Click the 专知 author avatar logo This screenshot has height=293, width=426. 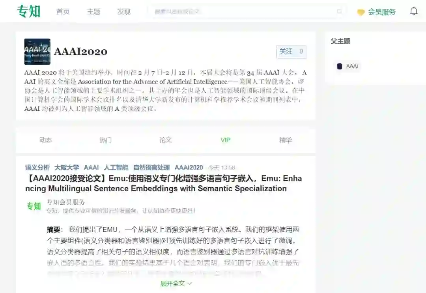click(34, 206)
